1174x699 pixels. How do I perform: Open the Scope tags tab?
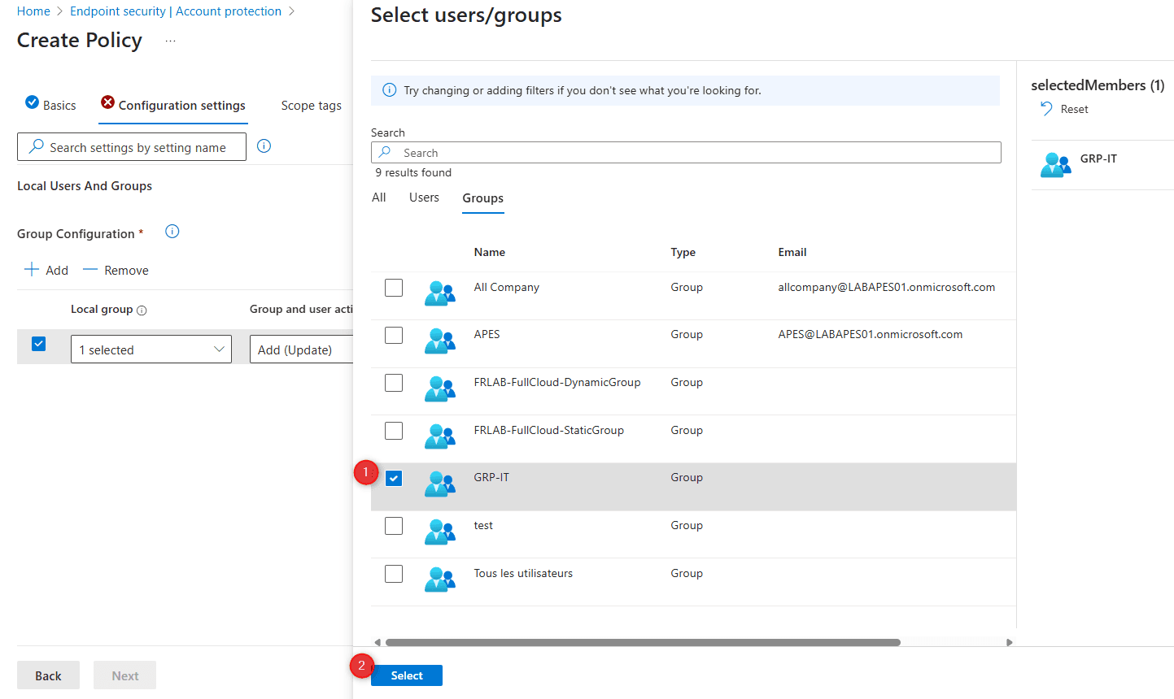click(311, 106)
